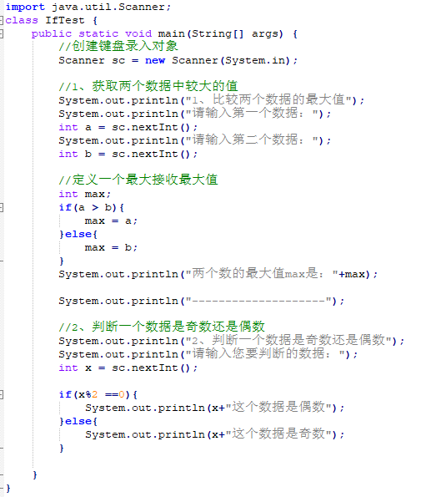Click the println line with 请输入第一个数据：
The height and width of the screenshot is (497, 426).
195,114
